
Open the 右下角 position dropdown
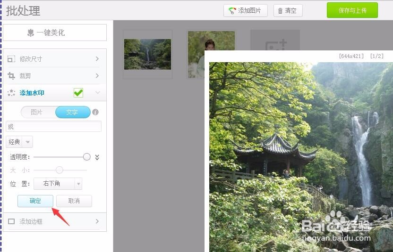[58, 184]
